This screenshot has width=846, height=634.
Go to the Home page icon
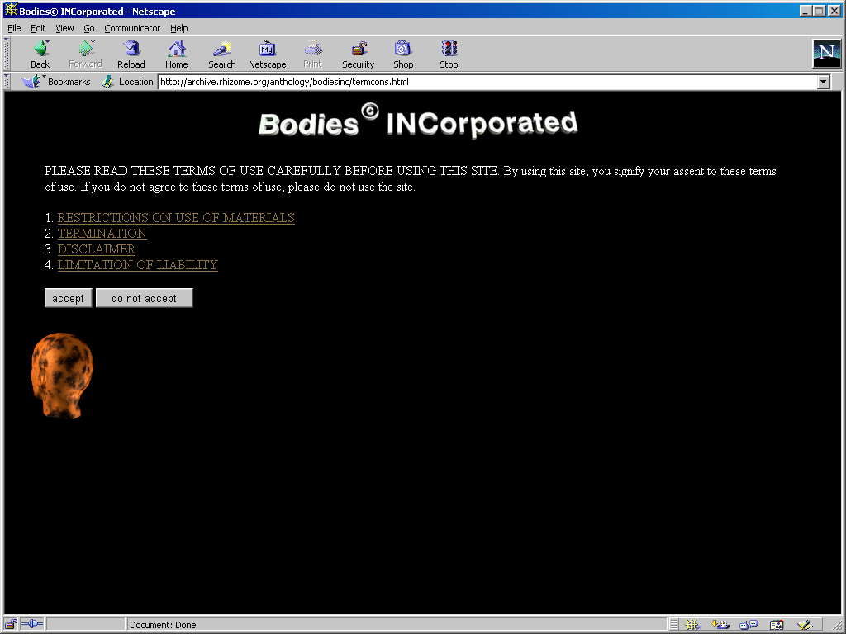[x=177, y=49]
